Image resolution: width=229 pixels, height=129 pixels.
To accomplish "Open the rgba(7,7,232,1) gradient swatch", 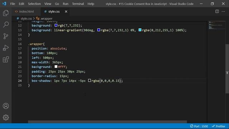I will click(99, 30).
